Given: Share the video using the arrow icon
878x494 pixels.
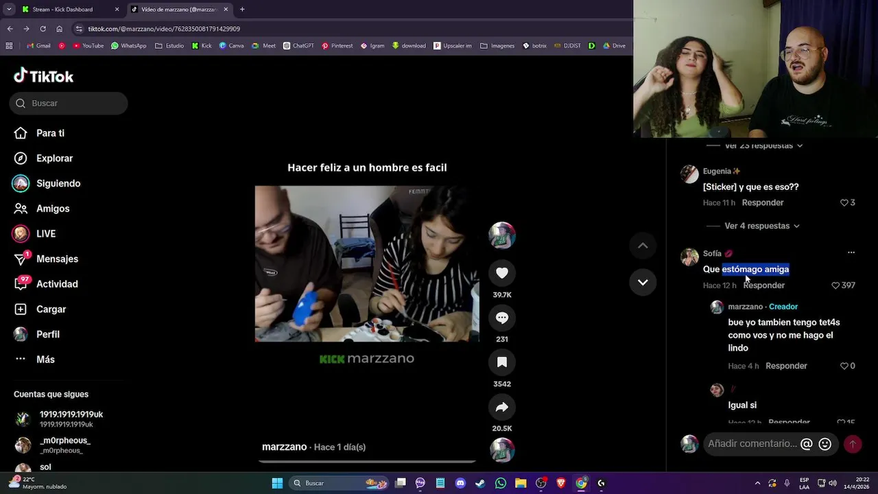Looking at the screenshot, I should pos(502,407).
